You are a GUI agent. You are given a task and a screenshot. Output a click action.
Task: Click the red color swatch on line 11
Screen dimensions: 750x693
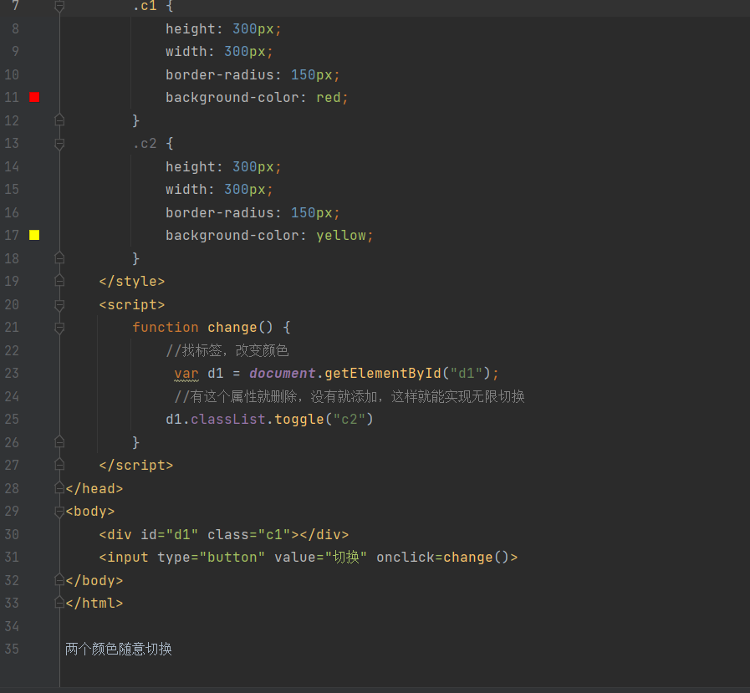click(34, 98)
